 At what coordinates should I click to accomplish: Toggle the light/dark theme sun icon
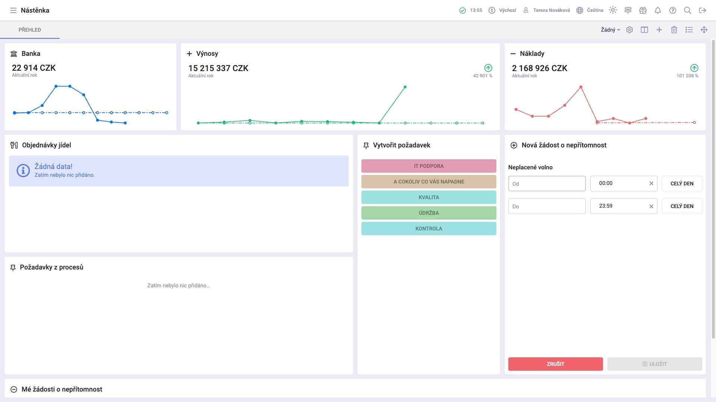613,10
